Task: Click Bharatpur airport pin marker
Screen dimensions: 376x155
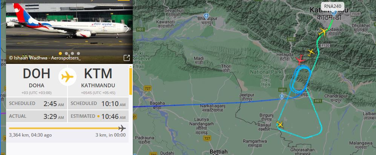Action: pyautogui.click(x=206, y=16)
